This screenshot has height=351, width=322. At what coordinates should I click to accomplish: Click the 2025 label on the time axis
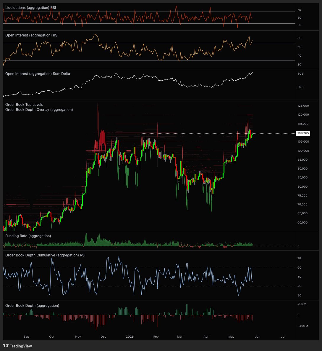130,337
